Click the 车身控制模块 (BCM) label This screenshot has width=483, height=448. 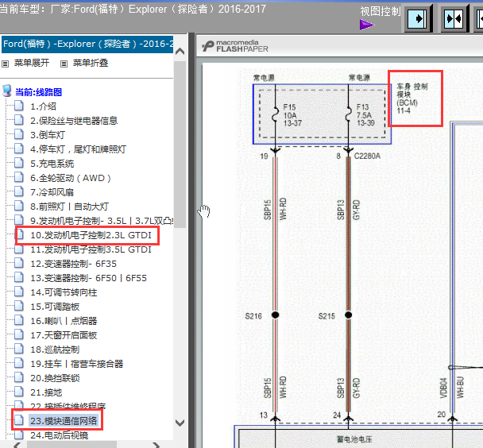[x=412, y=98]
